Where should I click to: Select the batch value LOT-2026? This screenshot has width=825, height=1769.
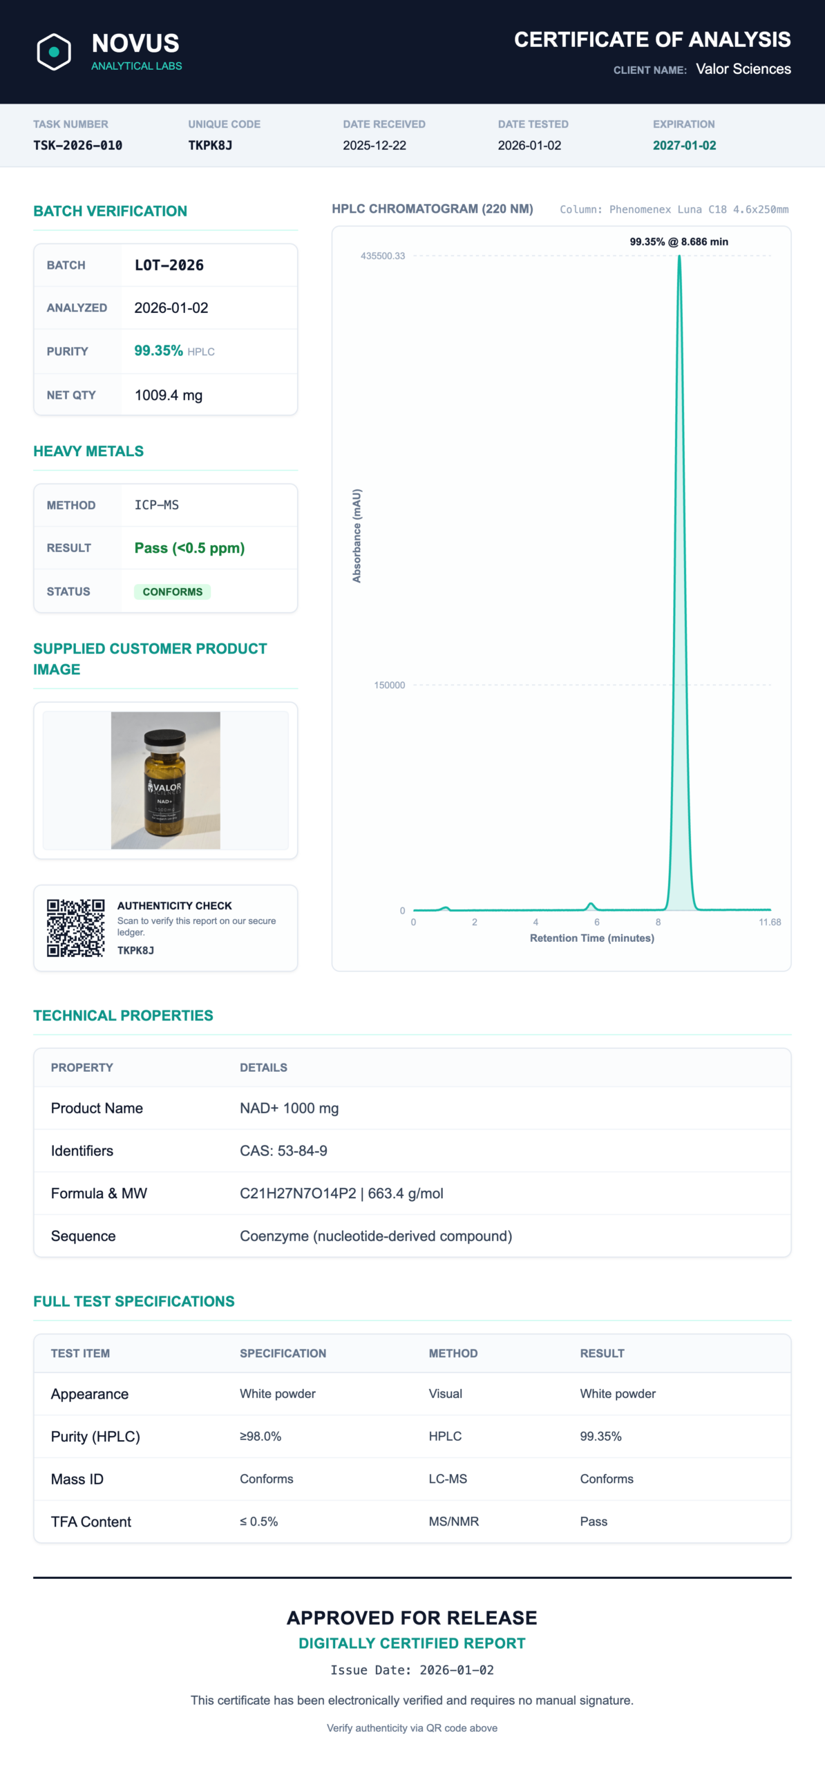[x=169, y=265]
